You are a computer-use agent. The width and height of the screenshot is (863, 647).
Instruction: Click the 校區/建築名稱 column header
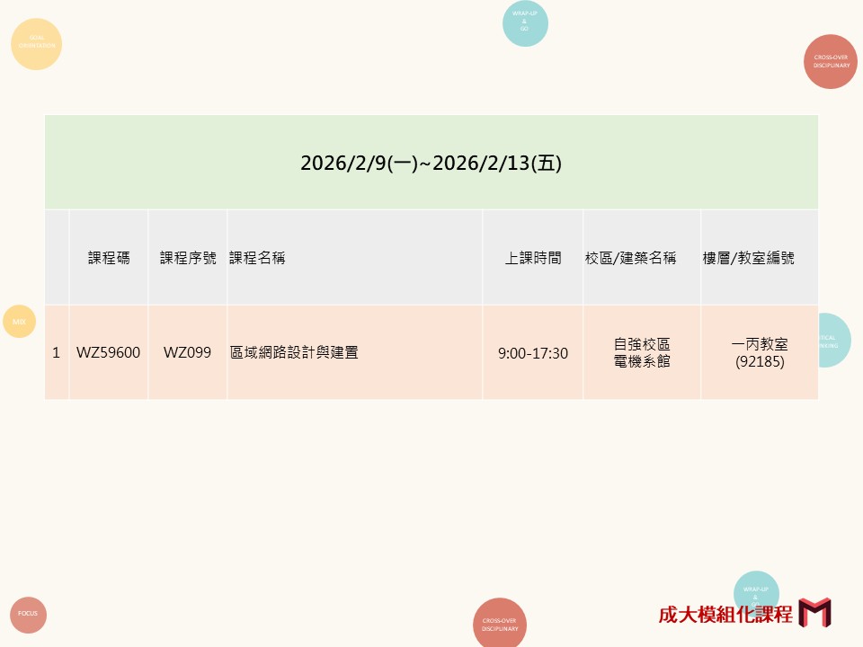(630, 258)
